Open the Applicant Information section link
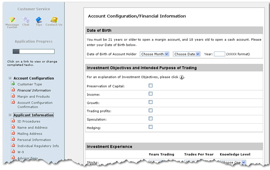Image resolution: width=270 pixels, height=170 pixels. [x=33, y=115]
